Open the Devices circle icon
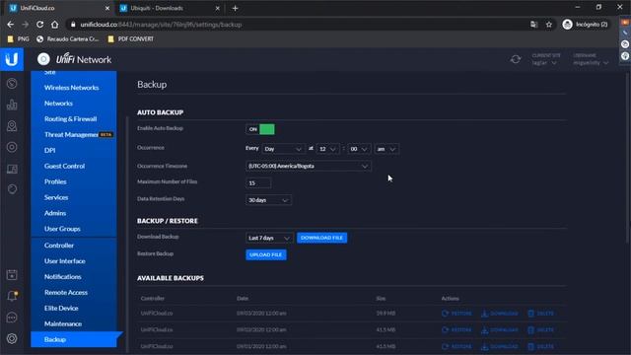631x355 pixels. pos(12,147)
